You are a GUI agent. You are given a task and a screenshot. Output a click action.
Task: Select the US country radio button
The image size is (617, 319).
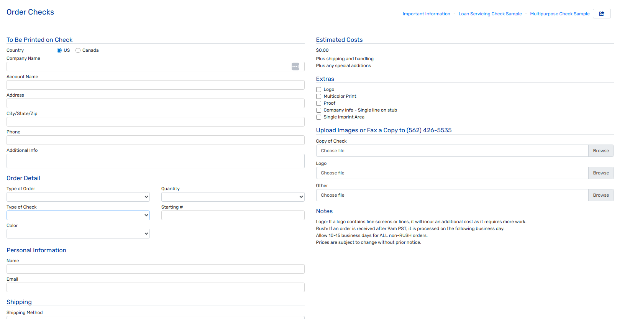pyautogui.click(x=59, y=51)
